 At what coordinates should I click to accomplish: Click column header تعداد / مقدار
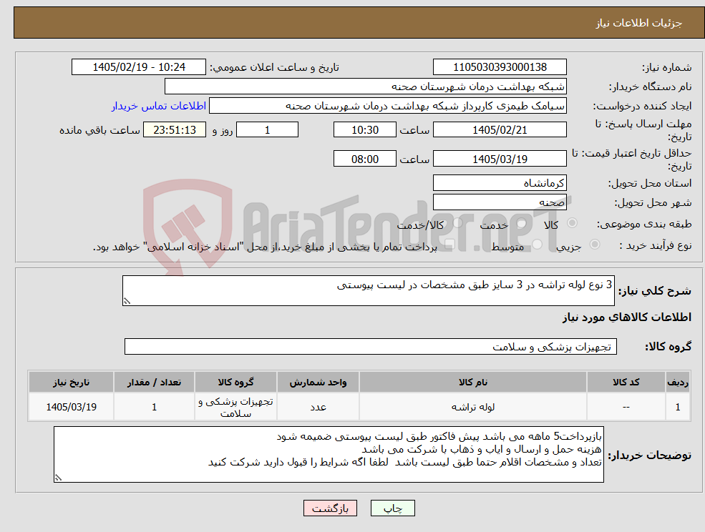154,383
